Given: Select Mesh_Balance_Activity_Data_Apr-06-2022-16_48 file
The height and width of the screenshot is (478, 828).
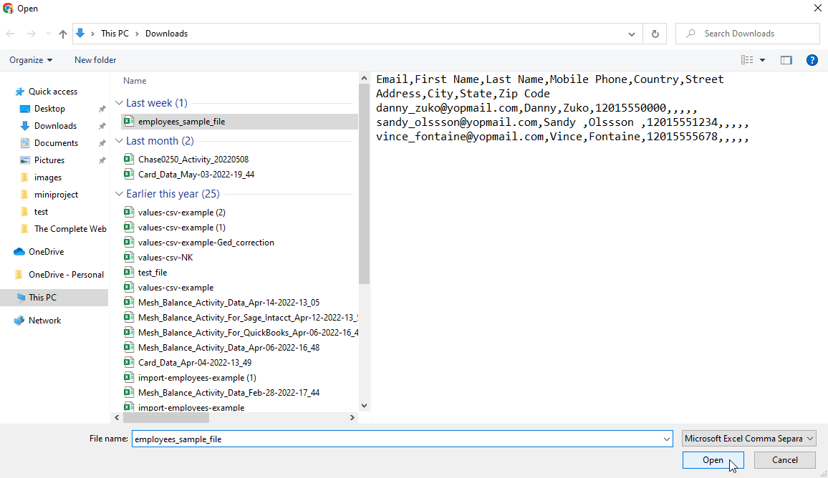Looking at the screenshot, I should (228, 348).
